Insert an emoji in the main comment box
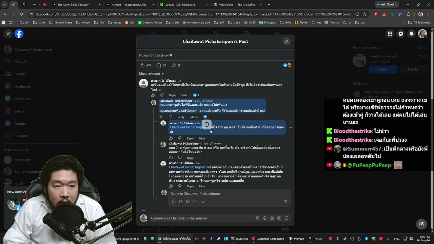The height and width of the screenshot is (244, 434). pyautogui.click(x=265, y=218)
